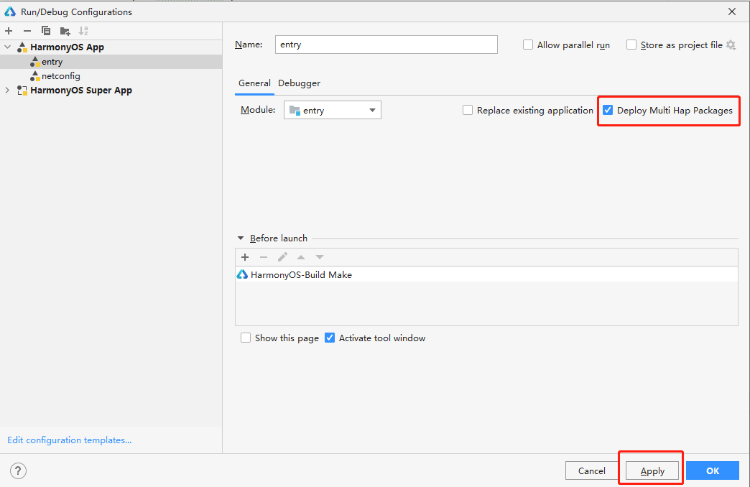Viewport: 750px width, 487px height.
Task: Click the OK button
Action: coord(713,470)
